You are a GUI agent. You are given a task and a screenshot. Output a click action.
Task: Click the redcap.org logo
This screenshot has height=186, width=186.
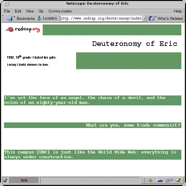click(x=23, y=30)
